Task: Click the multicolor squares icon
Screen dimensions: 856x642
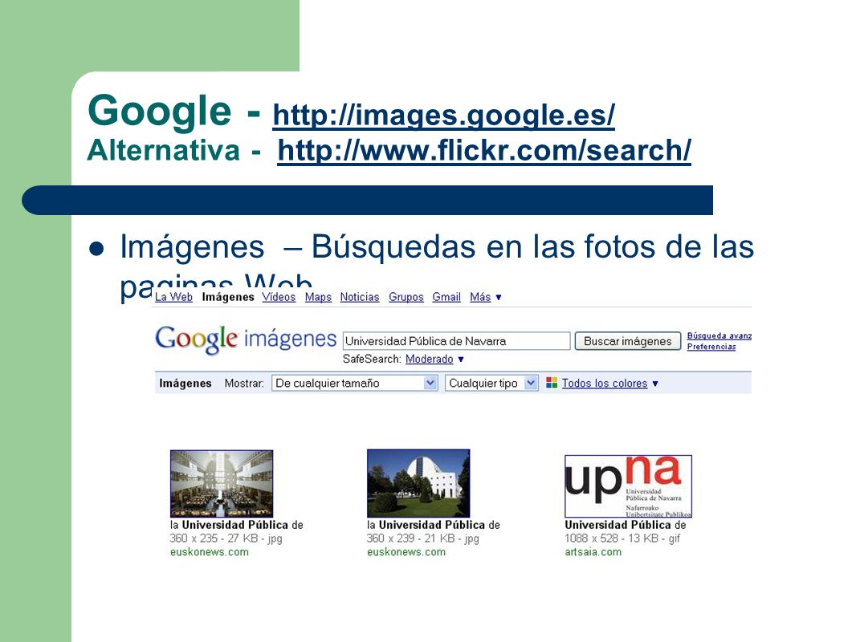Action: coord(552,383)
